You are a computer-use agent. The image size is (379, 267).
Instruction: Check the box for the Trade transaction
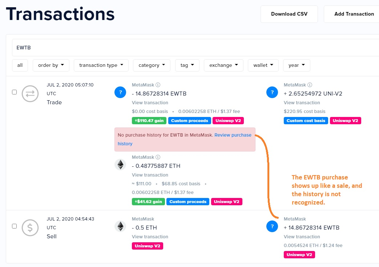15,92
